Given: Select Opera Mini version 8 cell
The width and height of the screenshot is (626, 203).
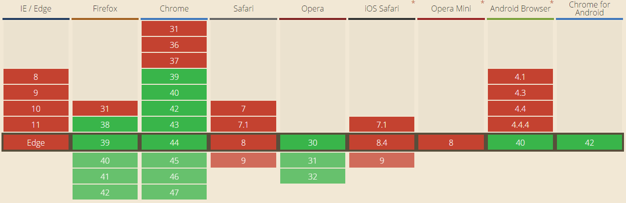Looking at the screenshot, I should pos(451,143).
